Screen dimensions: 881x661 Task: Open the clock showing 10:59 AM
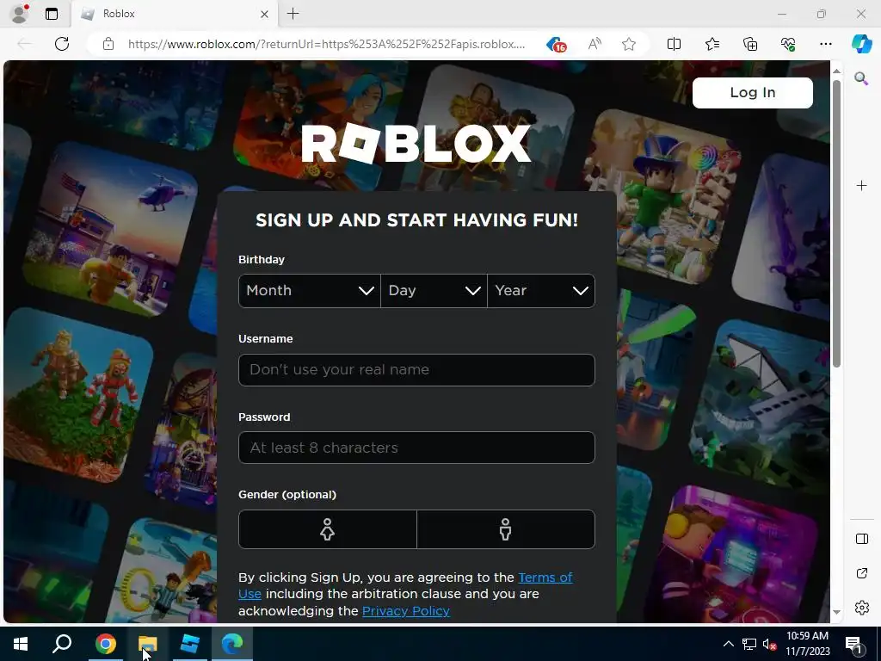click(x=807, y=644)
